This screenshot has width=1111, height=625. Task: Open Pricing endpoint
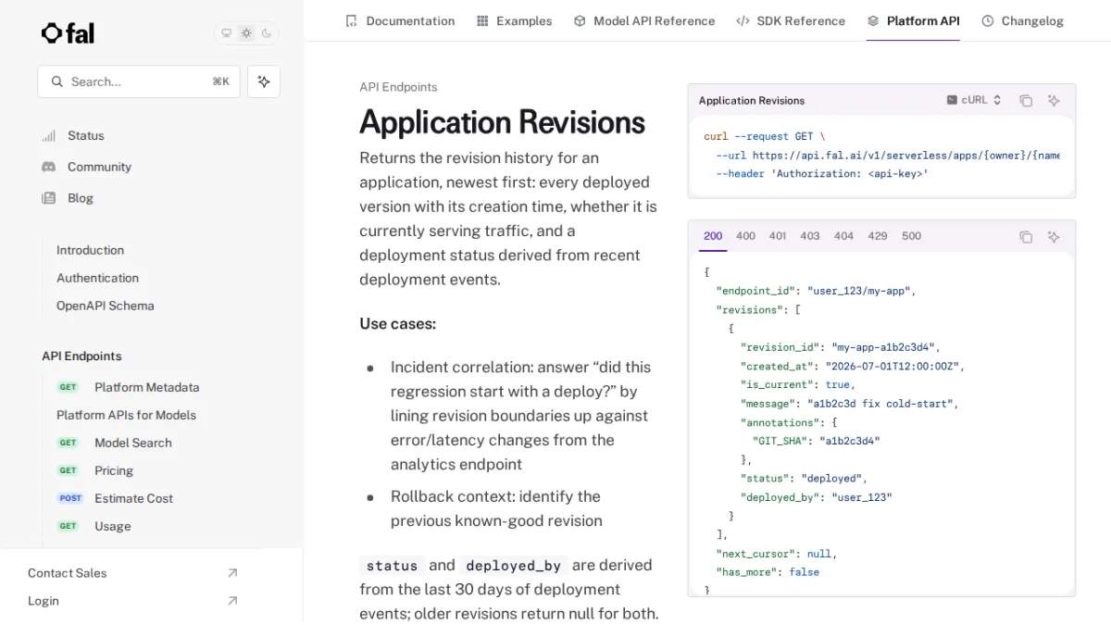(114, 470)
